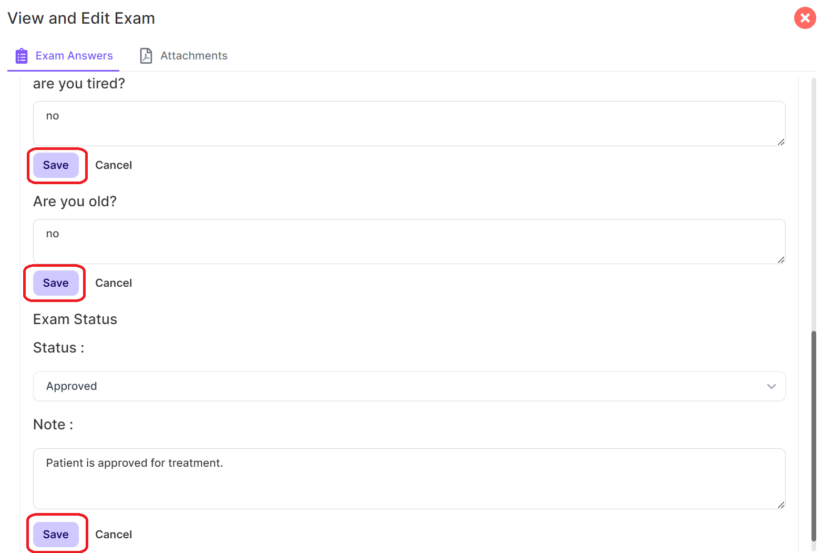Cancel the exam status note changes
Viewport: 822px width, 553px height.
click(x=114, y=535)
